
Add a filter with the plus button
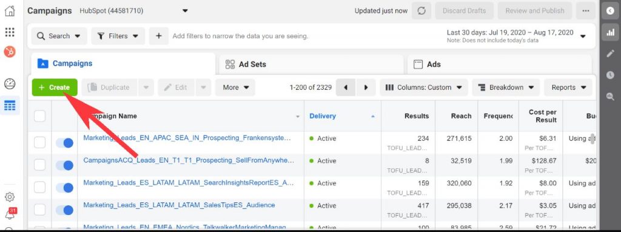coord(158,36)
